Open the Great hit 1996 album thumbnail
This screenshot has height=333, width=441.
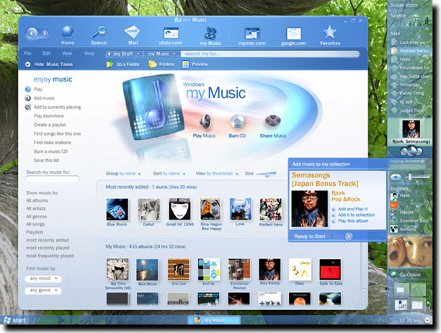(x=179, y=209)
